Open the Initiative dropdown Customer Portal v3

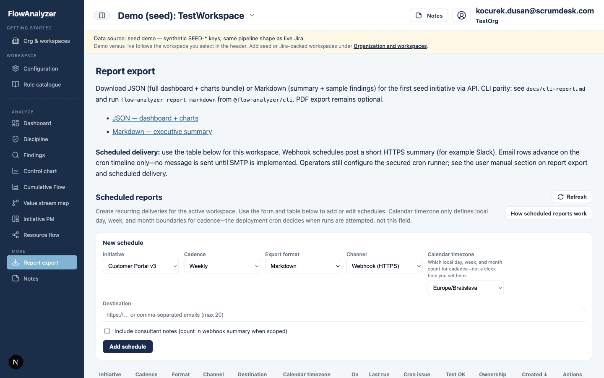(x=141, y=266)
